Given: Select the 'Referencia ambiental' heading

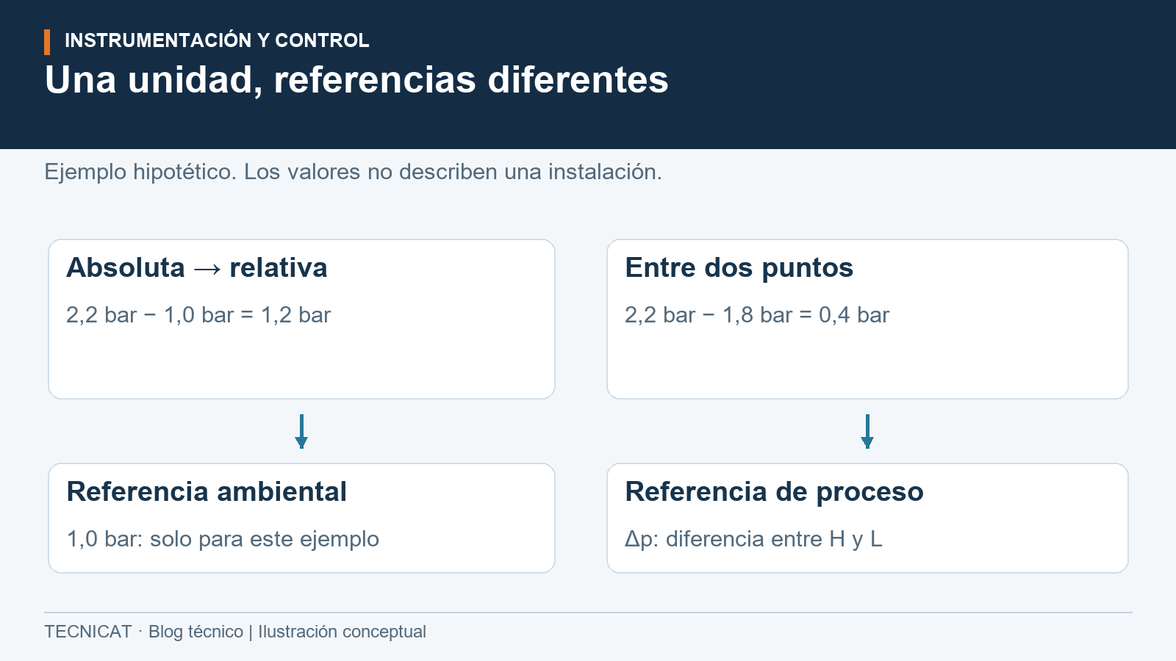Looking at the screenshot, I should point(207,492).
